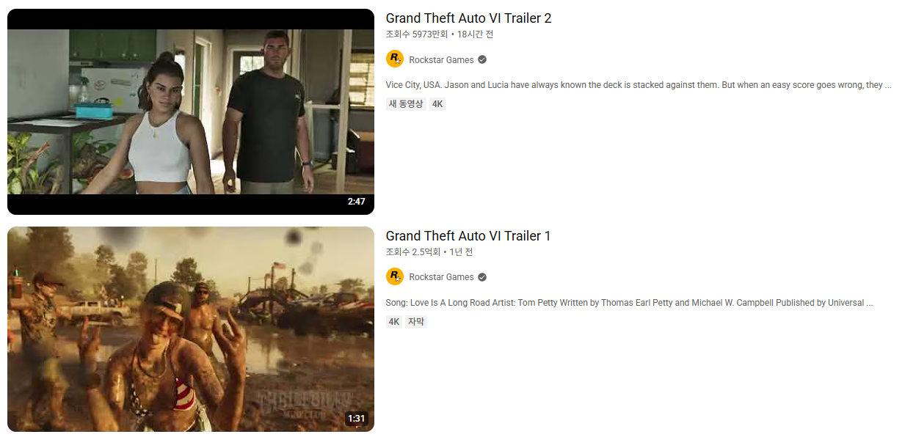Screen dimensions: 905x437
Task: Click the 1:31 duration badge on Trailer 1 thumbnail
Action: [x=357, y=419]
